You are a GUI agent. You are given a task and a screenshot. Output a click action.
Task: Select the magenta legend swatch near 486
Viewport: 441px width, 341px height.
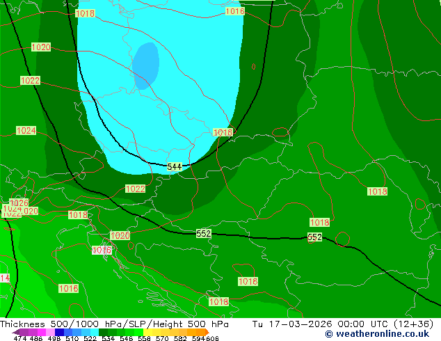[42, 332]
